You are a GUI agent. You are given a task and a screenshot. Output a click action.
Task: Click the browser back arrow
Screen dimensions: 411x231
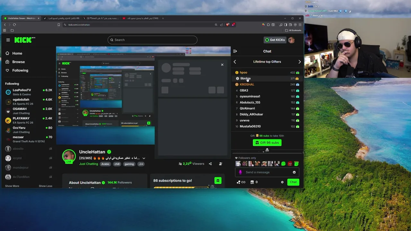coord(5,25)
